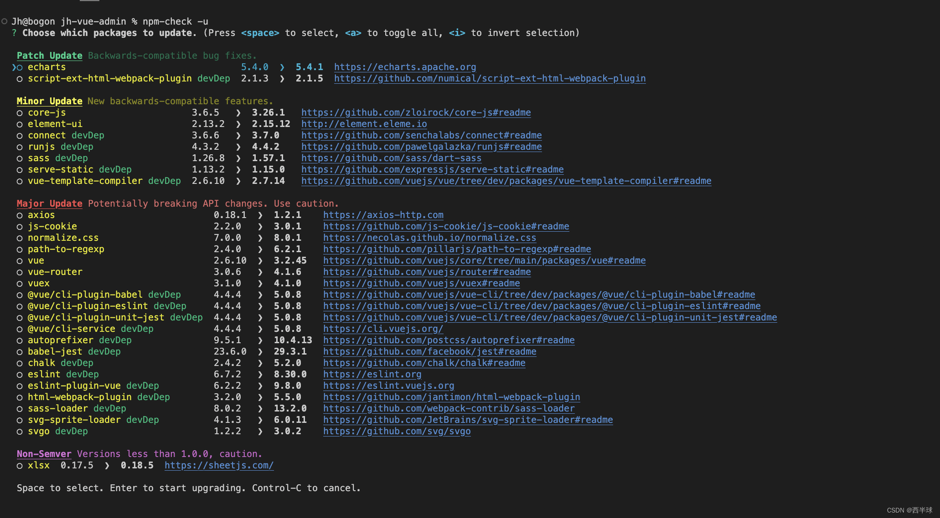This screenshot has width=940, height=518.
Task: Click the 5.4.1 echarts target version
Action: [x=309, y=67]
